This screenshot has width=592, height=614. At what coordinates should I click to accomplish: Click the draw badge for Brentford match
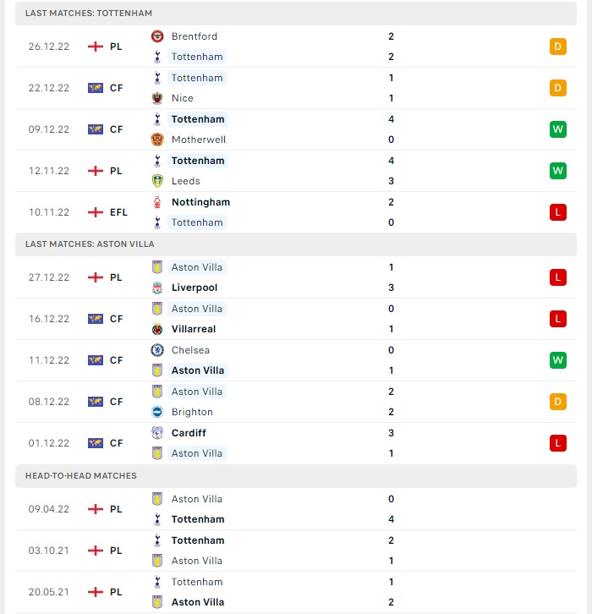click(x=558, y=47)
